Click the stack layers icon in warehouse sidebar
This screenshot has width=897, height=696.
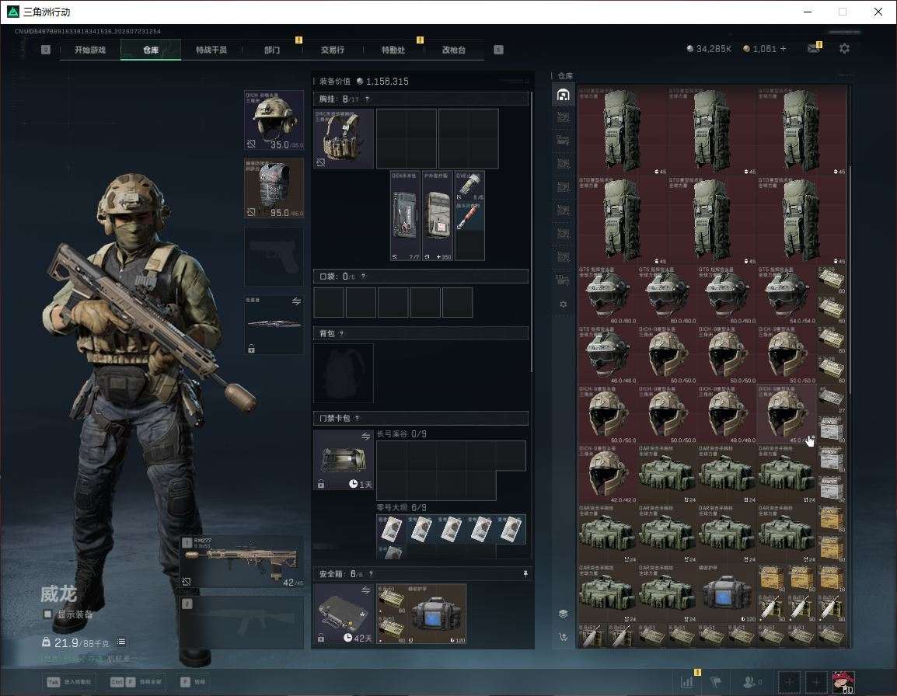pos(564,613)
